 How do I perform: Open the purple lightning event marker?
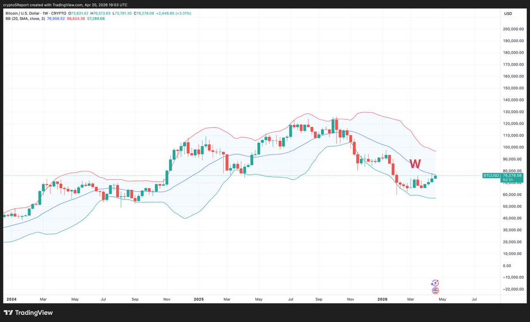coord(435,283)
